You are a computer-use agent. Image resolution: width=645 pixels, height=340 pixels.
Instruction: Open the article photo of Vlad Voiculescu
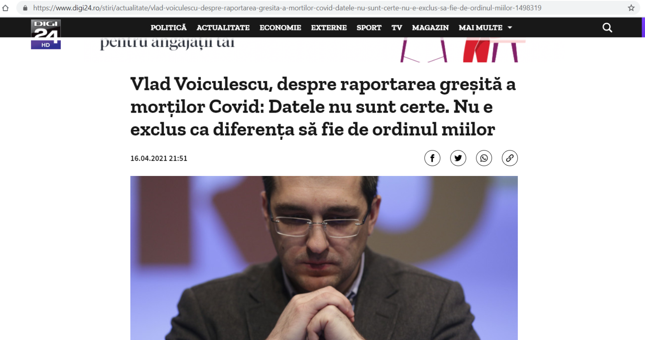[324, 258]
